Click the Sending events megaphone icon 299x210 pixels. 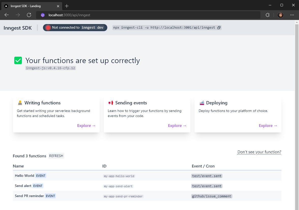click(111, 103)
